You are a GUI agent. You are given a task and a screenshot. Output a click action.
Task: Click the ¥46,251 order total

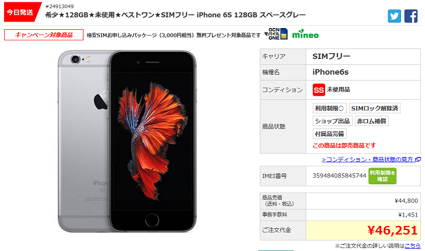(x=392, y=231)
